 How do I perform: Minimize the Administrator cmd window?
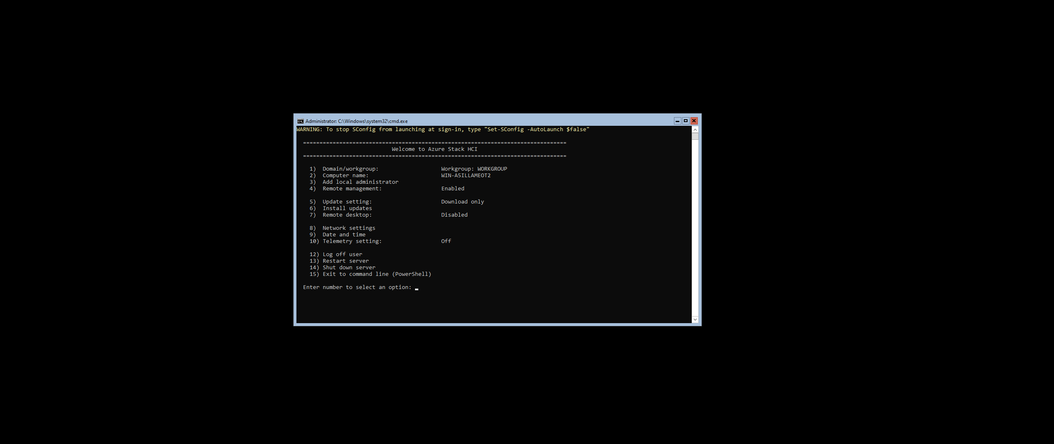(677, 121)
